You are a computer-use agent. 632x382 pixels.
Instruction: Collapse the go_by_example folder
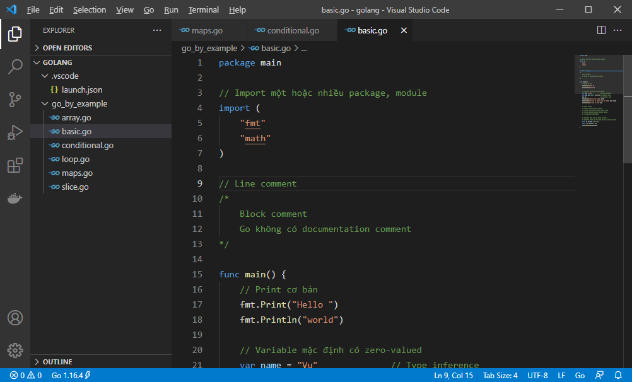[79, 104]
